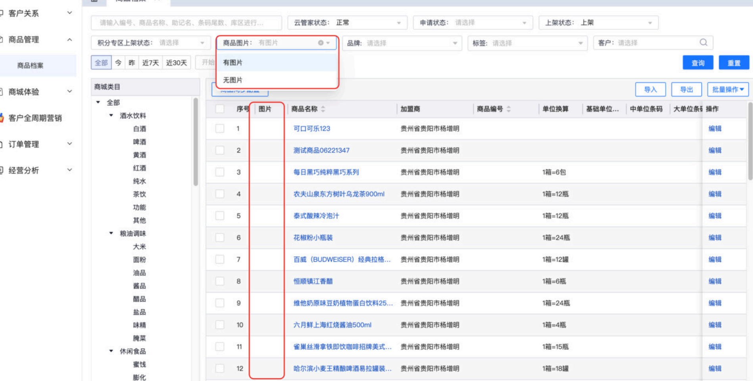Open the 农夫山泉东方树叶乌龙茶900ml product link
The width and height of the screenshot is (753, 381).
click(338, 194)
